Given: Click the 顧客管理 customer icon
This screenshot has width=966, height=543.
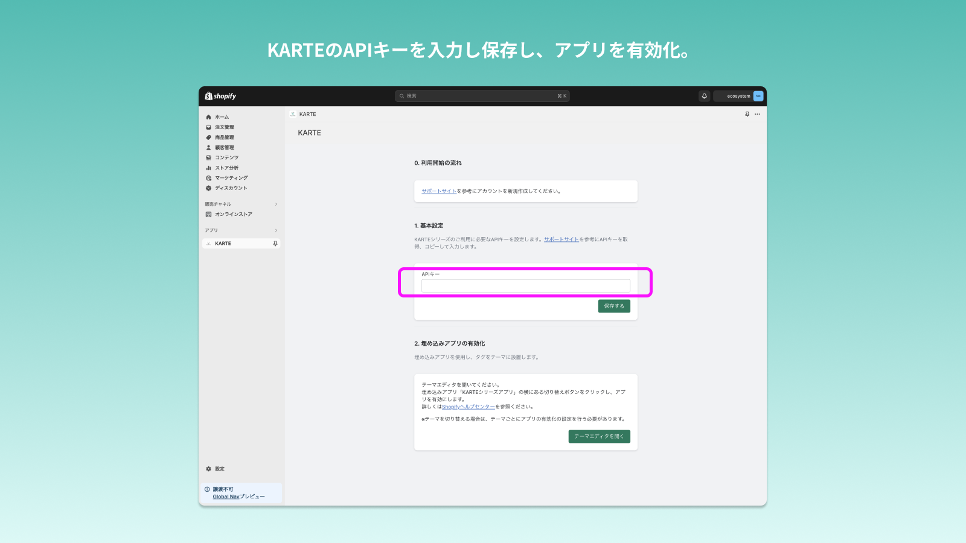Looking at the screenshot, I should click(x=209, y=147).
